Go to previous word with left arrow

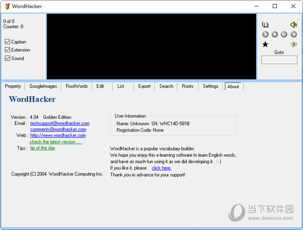coord(284,34)
